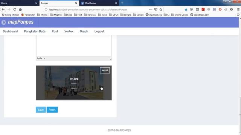Show site information icon in address bar
The height and width of the screenshot is (135, 241).
pos(46,9)
